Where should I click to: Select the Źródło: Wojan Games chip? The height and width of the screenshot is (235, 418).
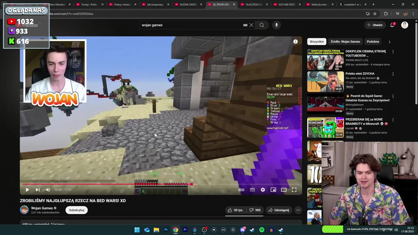pyautogui.click(x=345, y=41)
